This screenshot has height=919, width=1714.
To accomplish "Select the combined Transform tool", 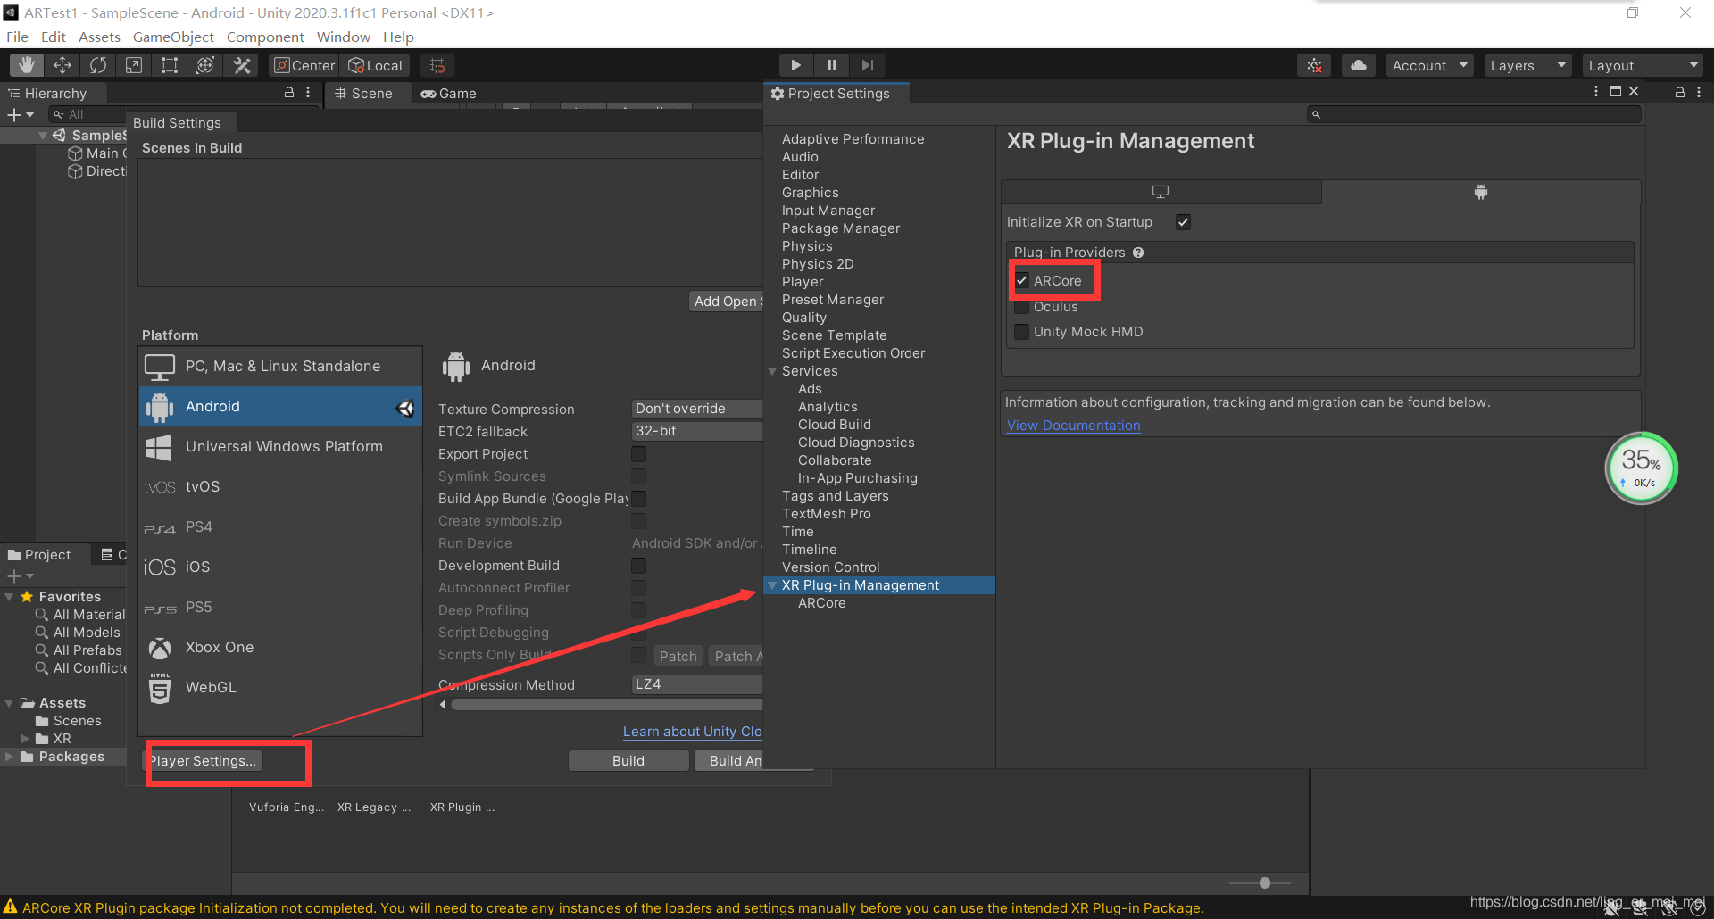I will click(x=205, y=65).
